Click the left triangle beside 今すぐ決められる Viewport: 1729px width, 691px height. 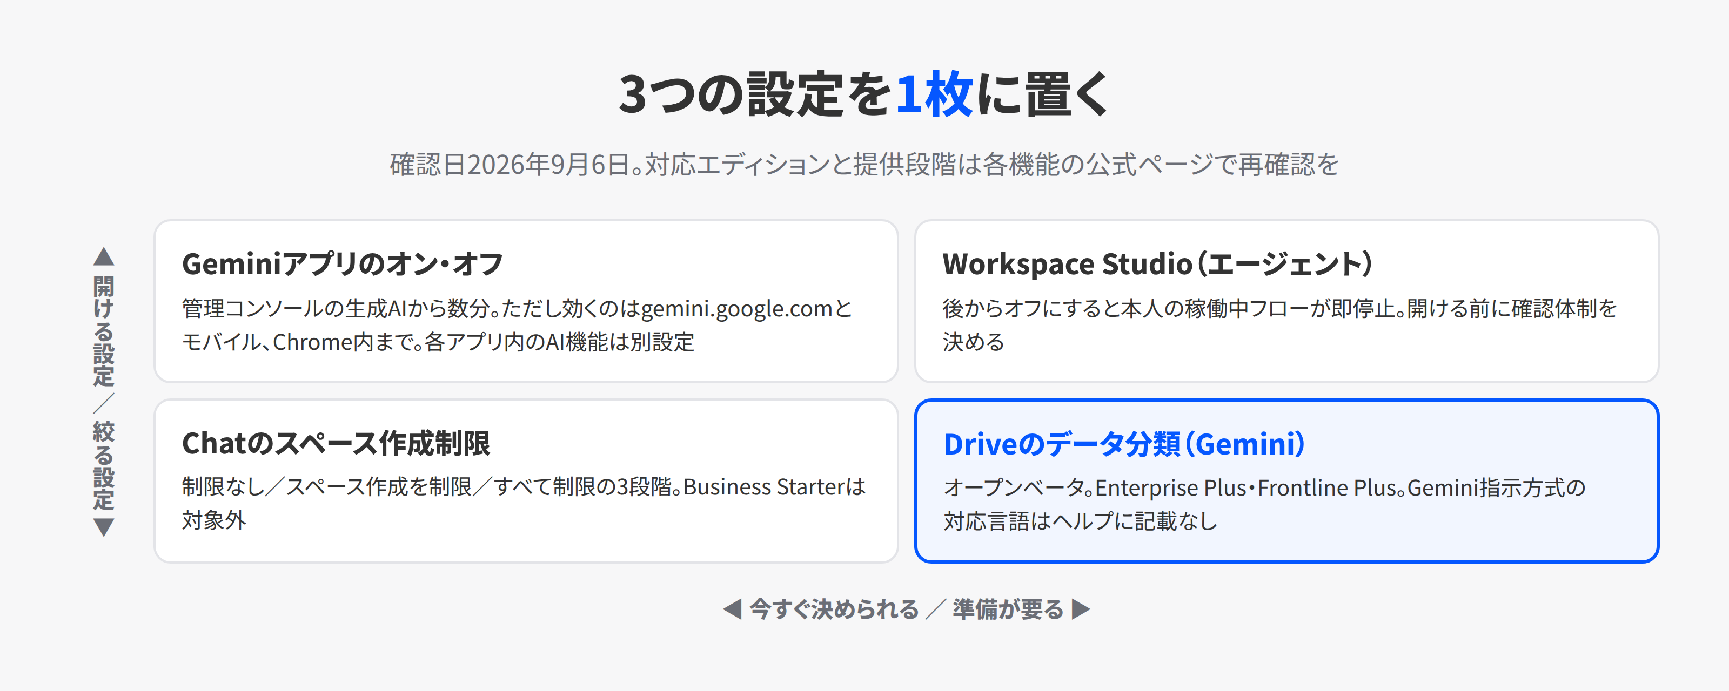[x=732, y=609]
